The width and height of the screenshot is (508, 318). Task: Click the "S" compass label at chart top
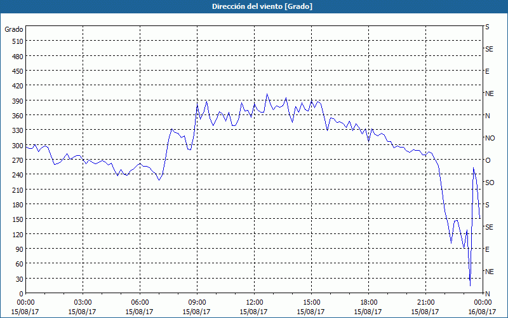coord(487,27)
